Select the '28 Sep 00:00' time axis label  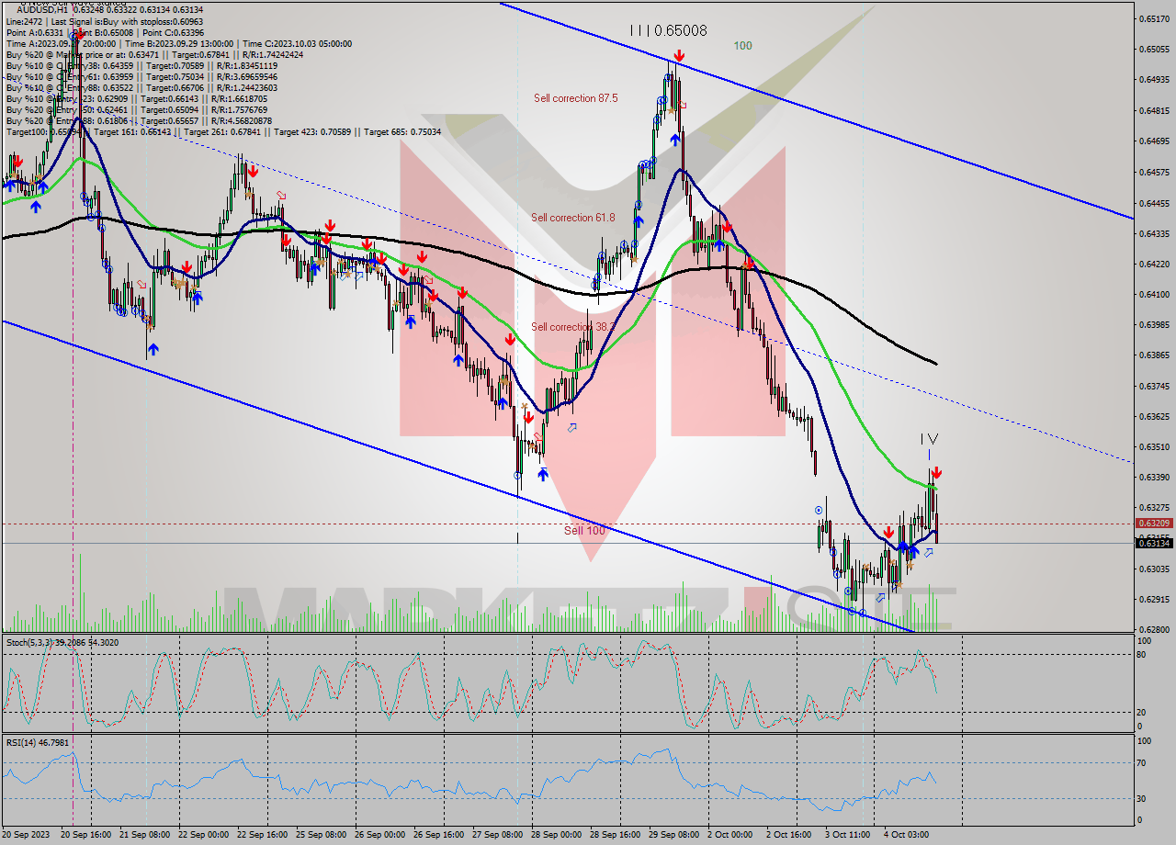(557, 834)
